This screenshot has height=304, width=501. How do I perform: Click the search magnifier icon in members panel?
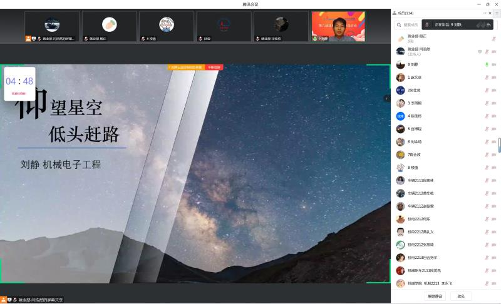click(x=399, y=25)
